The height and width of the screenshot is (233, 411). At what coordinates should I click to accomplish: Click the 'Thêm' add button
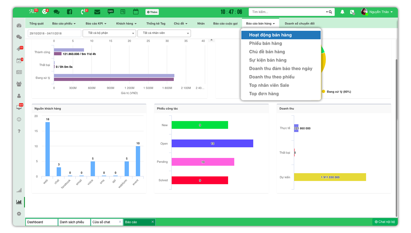[152, 12]
